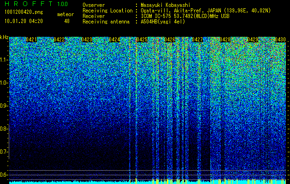Click the 0.8 frequency axis label
This screenshot has width=290, height=184.
pos(3,129)
